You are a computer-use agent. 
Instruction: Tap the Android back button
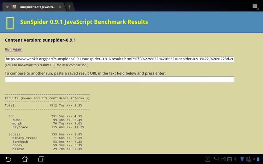click(x=8, y=159)
